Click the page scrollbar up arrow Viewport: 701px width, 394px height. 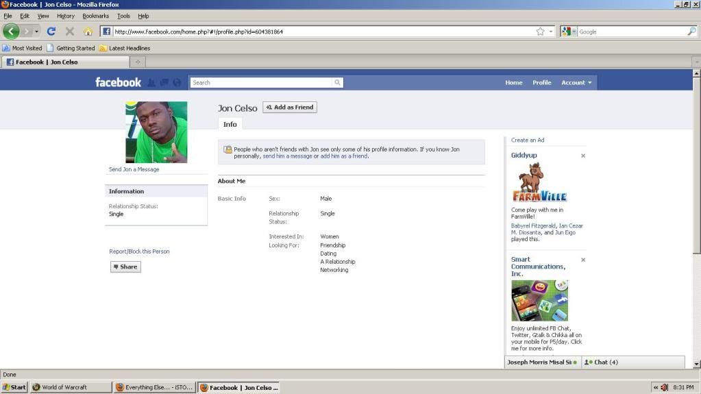[x=696, y=73]
